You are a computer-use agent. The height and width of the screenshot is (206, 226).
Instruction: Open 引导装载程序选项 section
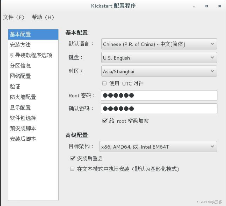[33, 55]
